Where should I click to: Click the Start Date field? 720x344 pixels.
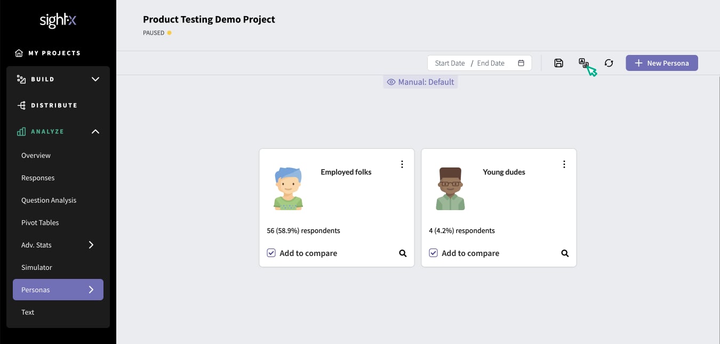click(x=450, y=63)
